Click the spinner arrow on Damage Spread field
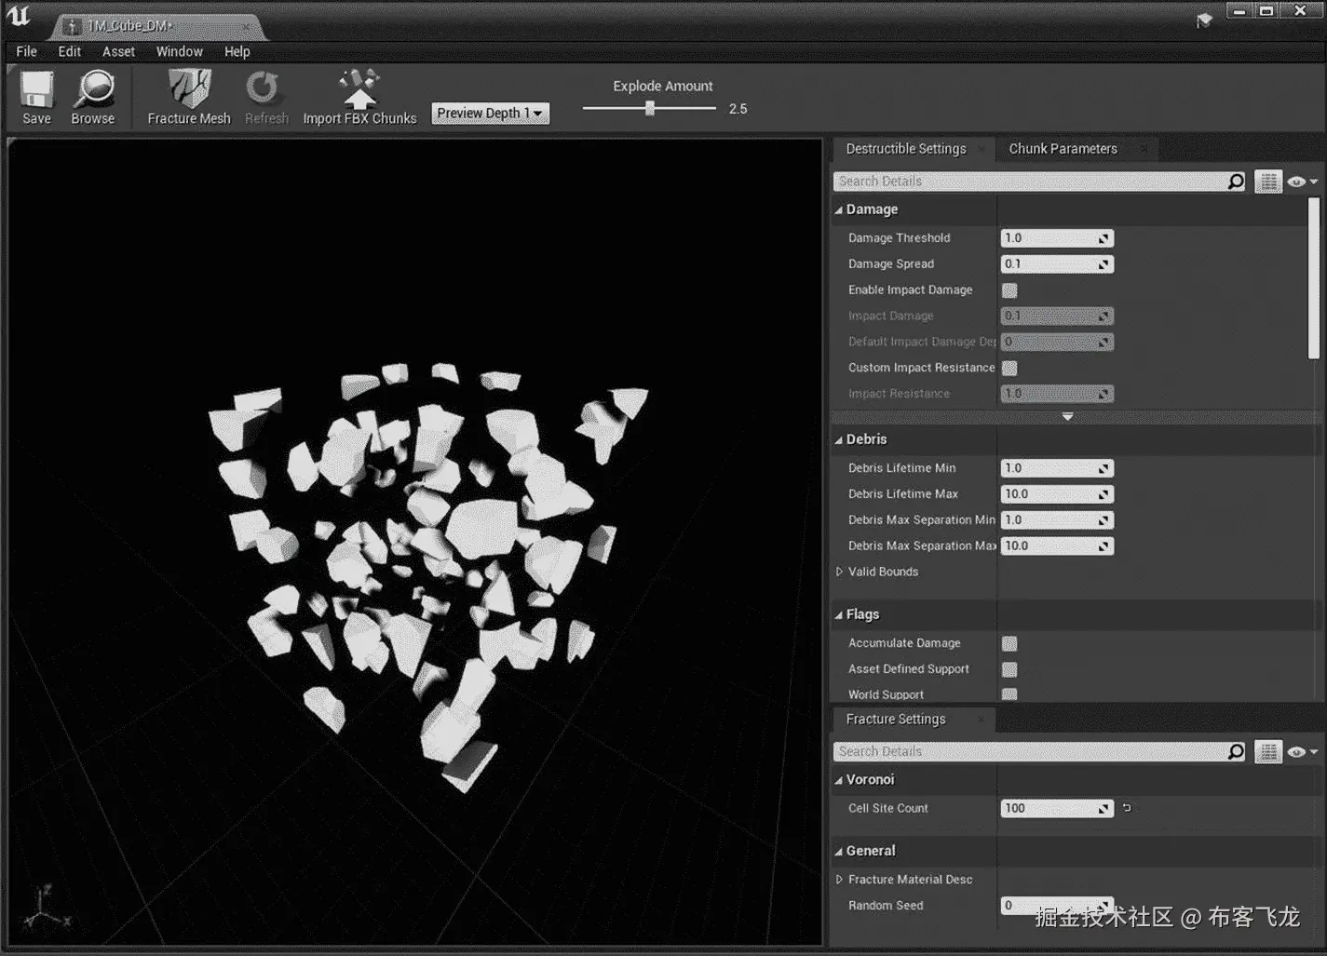Viewport: 1327px width, 956px height. click(1104, 264)
